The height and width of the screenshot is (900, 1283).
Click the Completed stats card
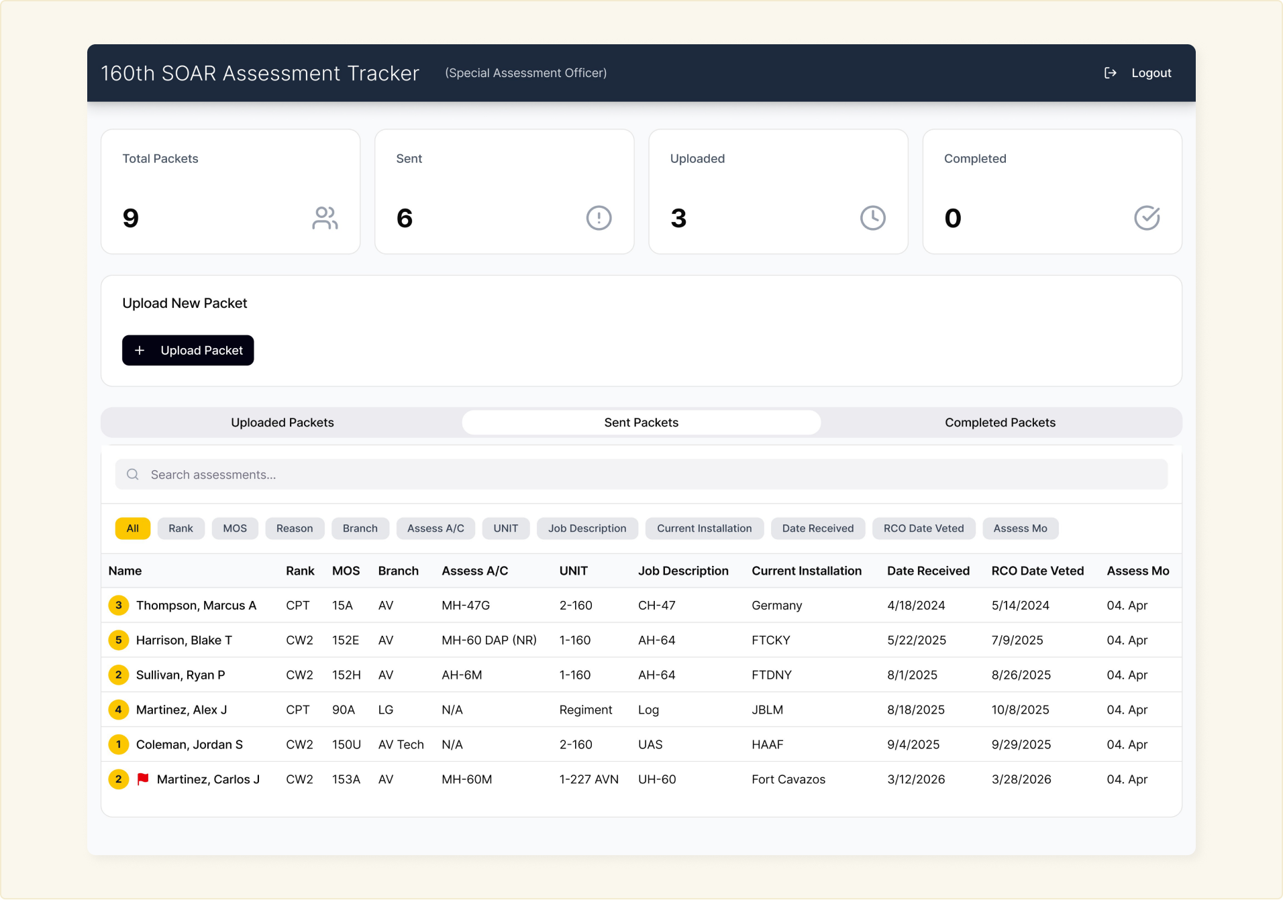click(1052, 192)
